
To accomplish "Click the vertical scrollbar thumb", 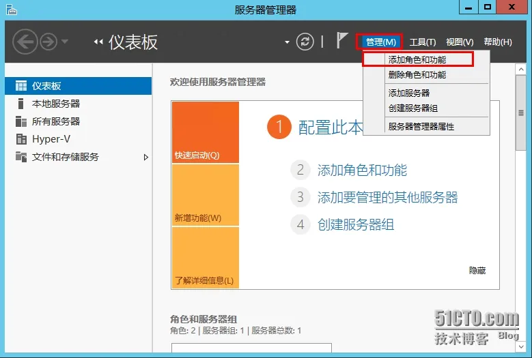I will pyautogui.click(x=521, y=113).
